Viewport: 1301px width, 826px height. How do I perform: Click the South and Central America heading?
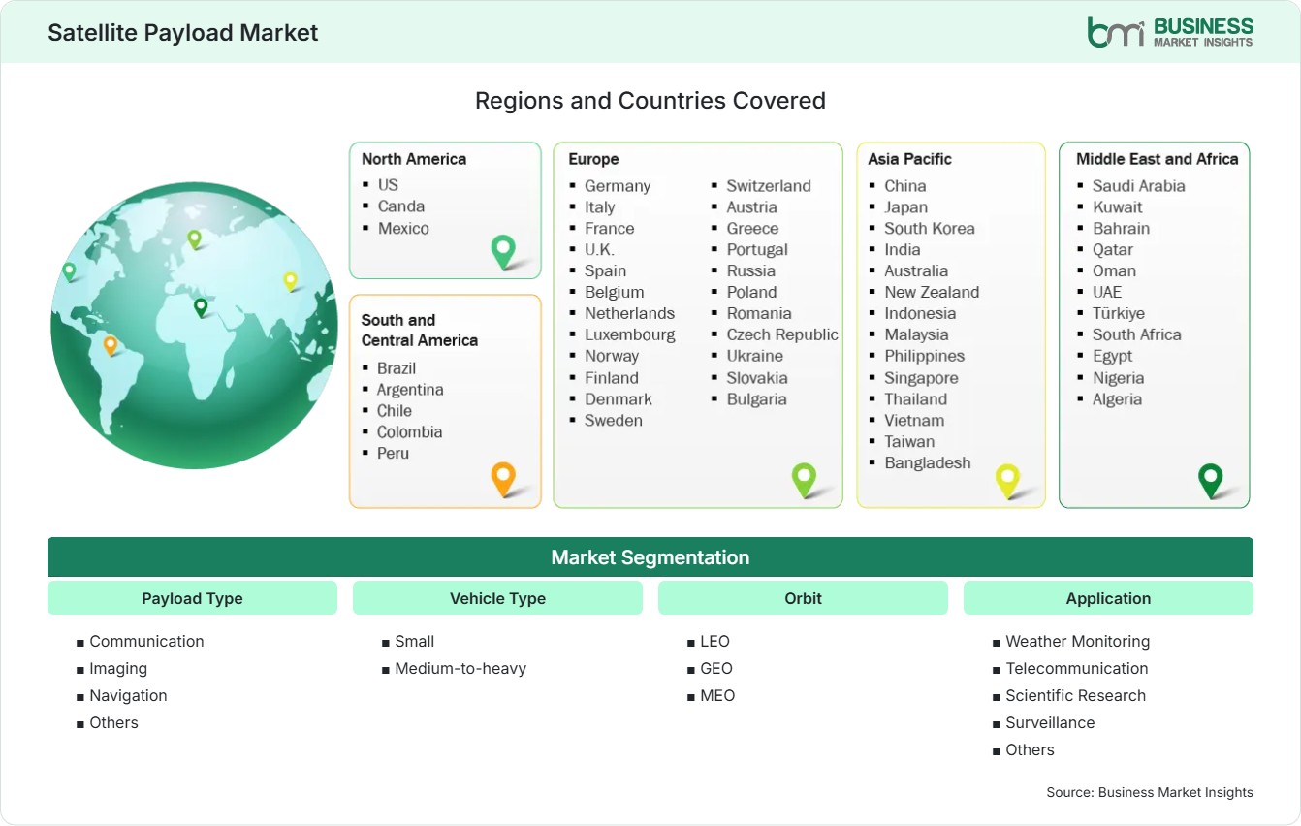point(420,330)
